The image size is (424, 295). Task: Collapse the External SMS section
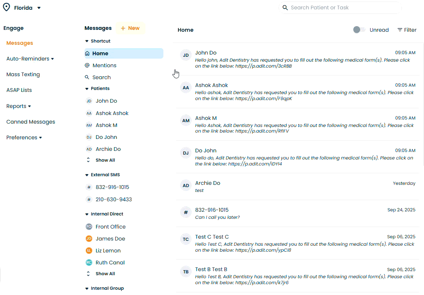click(x=87, y=175)
